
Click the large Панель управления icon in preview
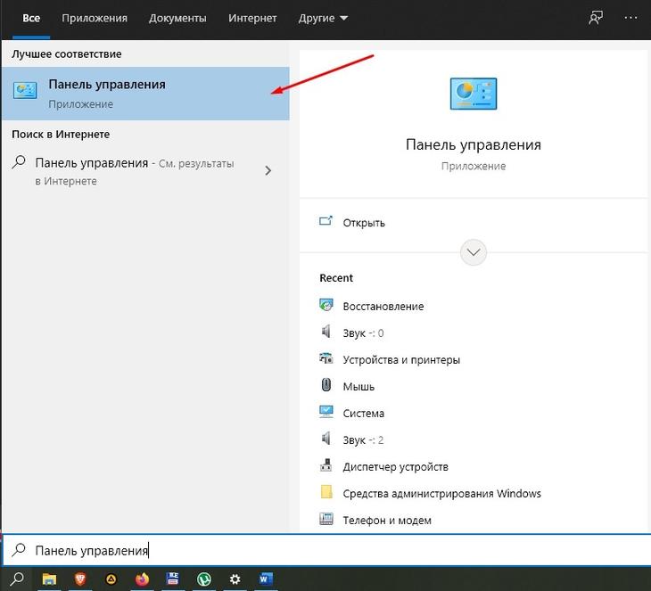[474, 94]
